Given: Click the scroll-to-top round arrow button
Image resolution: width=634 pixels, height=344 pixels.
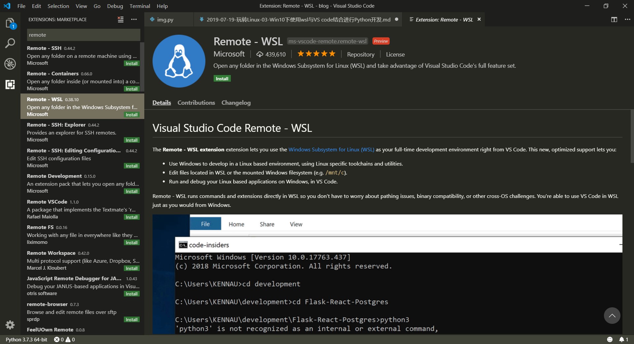Looking at the screenshot, I should 612,316.
